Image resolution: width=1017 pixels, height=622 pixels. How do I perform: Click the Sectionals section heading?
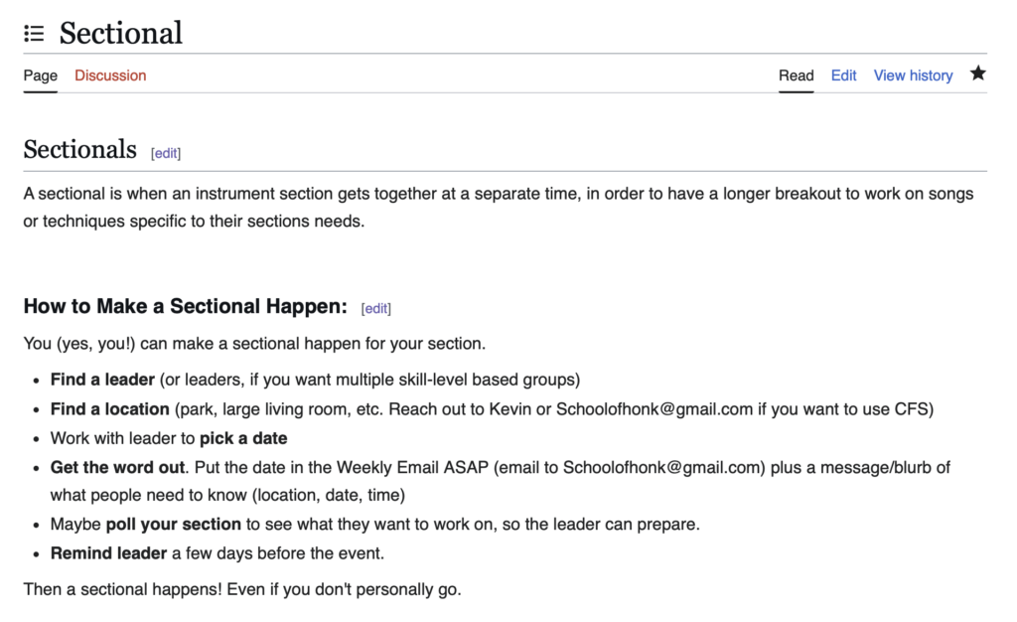pyautogui.click(x=79, y=150)
